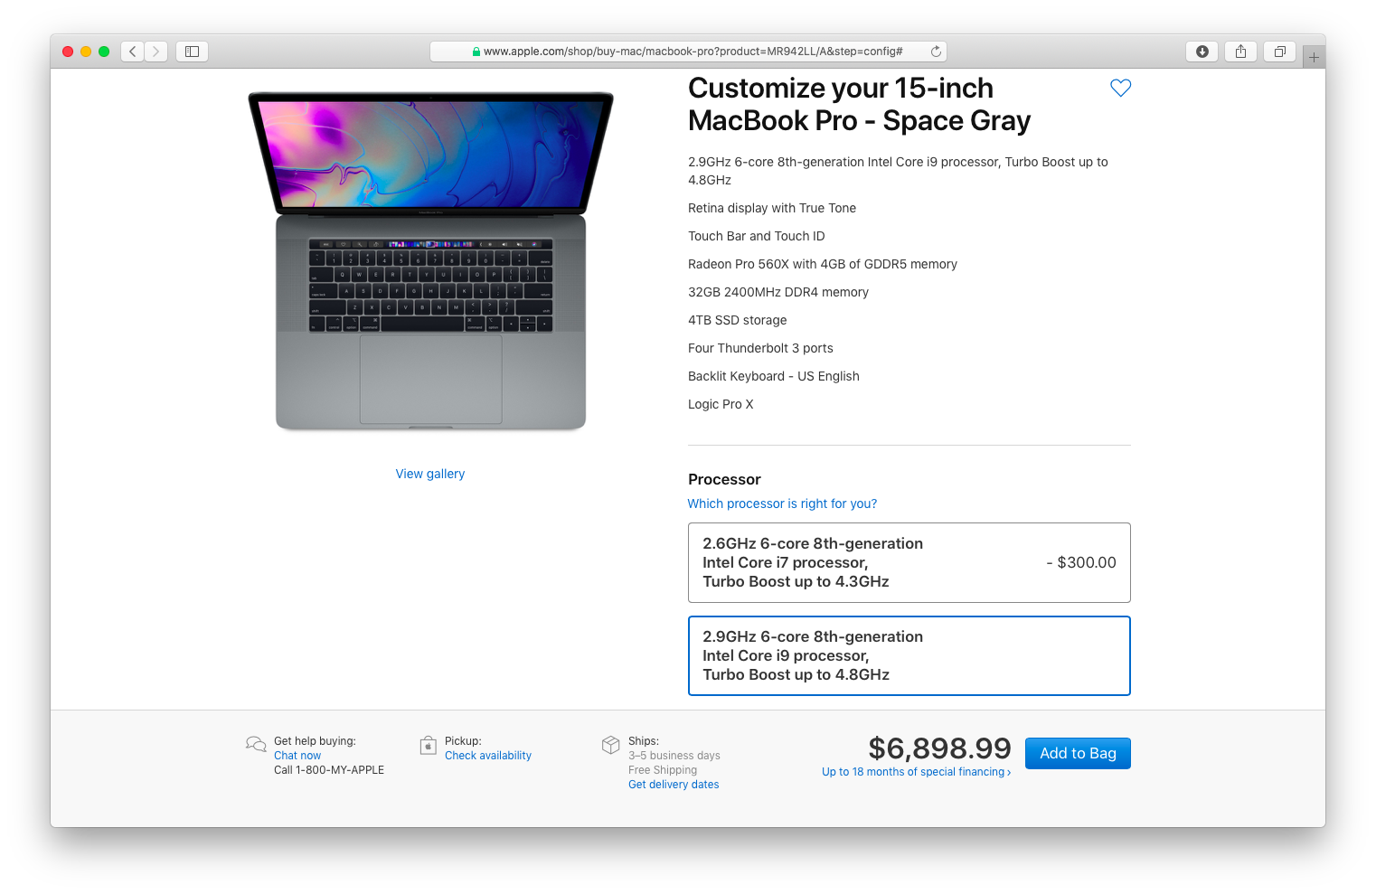The image size is (1376, 894).
Task: Save to favorites with heart icon
Action: 1120,88
